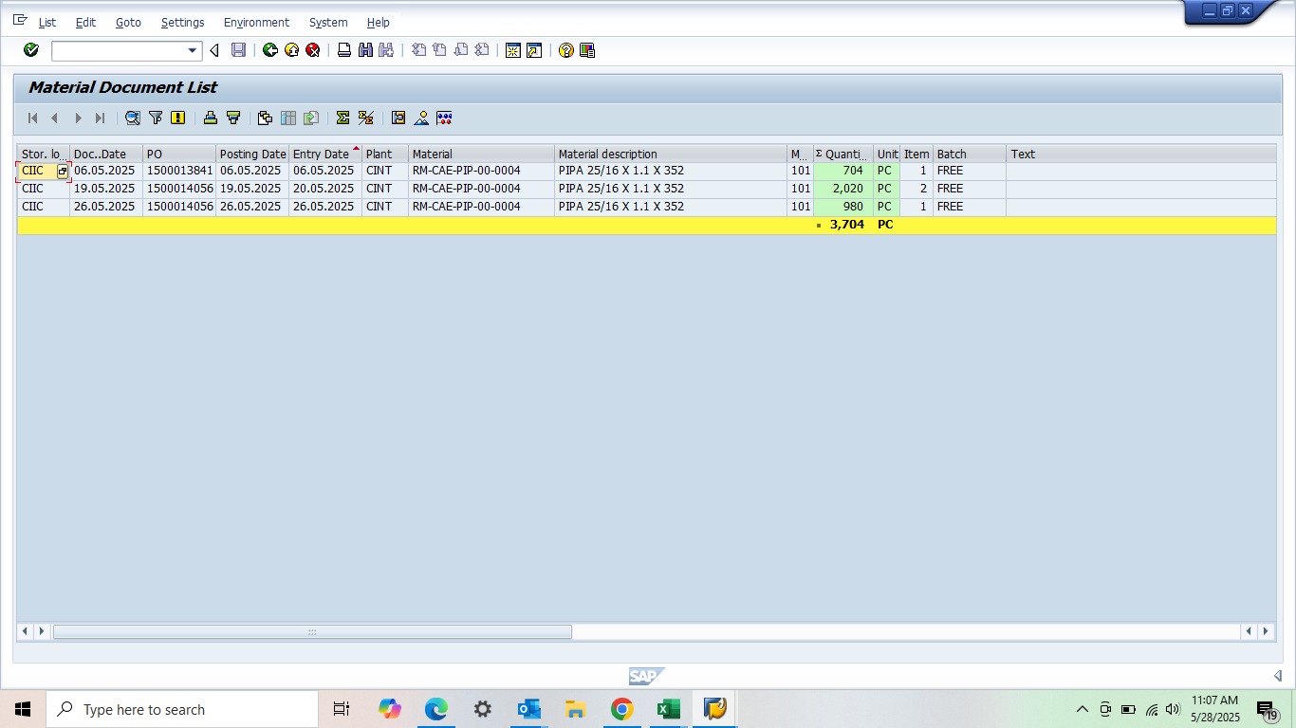Click the Total sigma icon
The height and width of the screenshot is (728, 1296).
(343, 118)
